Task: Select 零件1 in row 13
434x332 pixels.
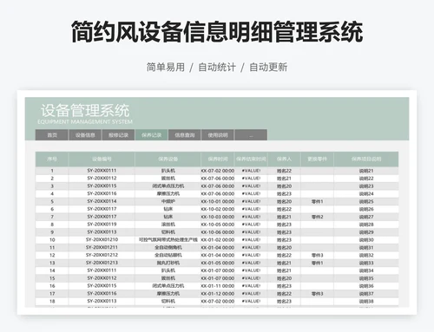Action: point(317,263)
